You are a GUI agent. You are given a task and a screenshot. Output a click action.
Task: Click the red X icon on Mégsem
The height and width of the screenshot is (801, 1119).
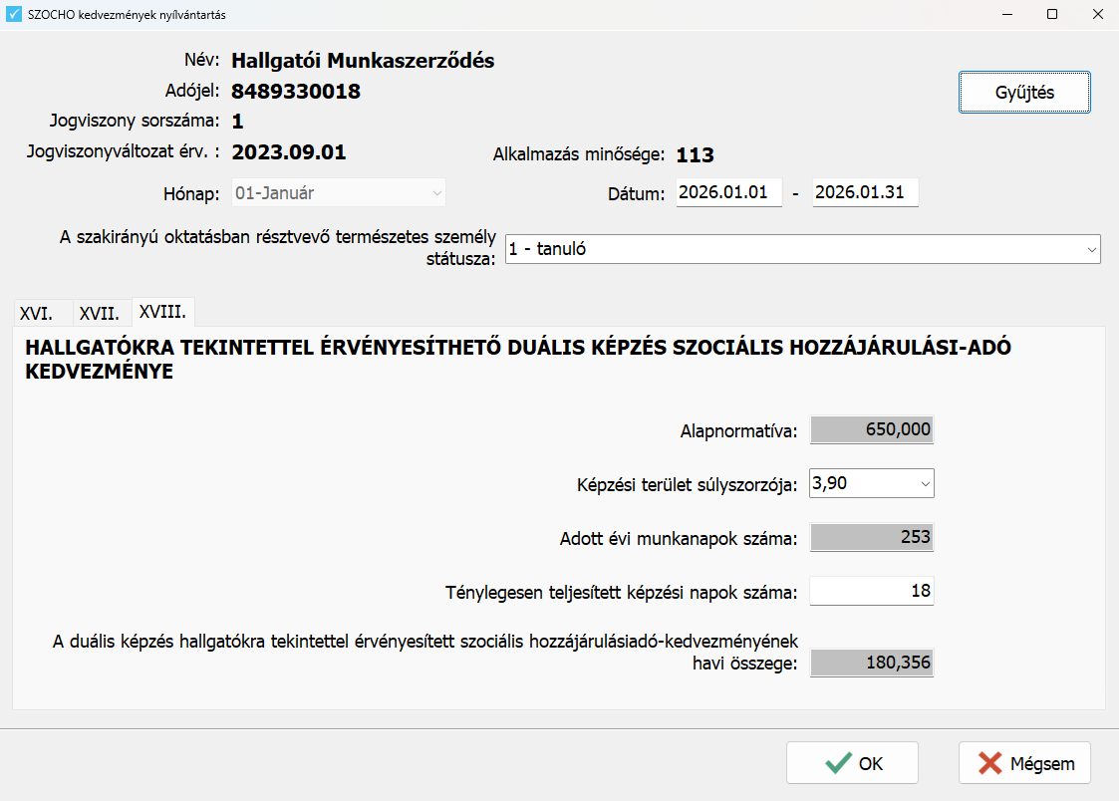(989, 764)
